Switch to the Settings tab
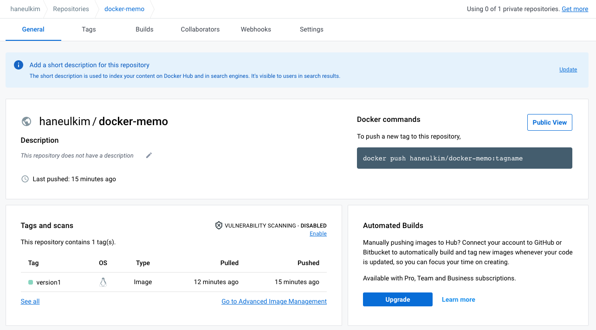The height and width of the screenshot is (330, 596). 311,29
